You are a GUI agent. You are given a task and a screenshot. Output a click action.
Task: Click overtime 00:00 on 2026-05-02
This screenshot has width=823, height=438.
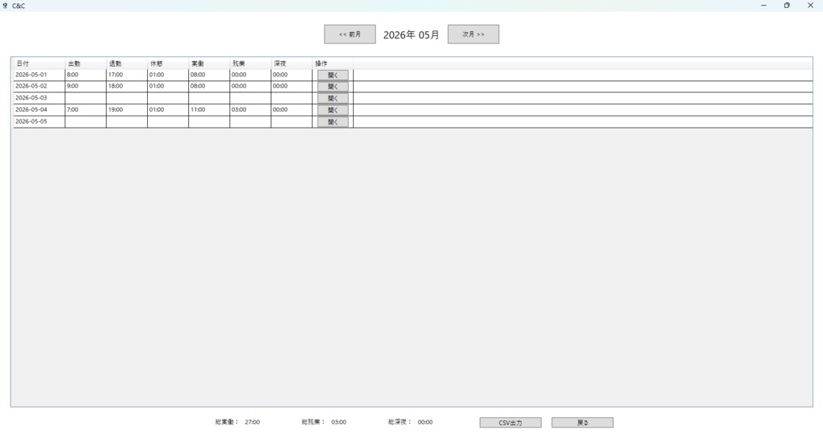pos(250,87)
